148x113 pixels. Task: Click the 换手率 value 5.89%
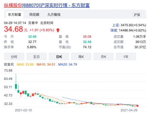tap(32, 47)
